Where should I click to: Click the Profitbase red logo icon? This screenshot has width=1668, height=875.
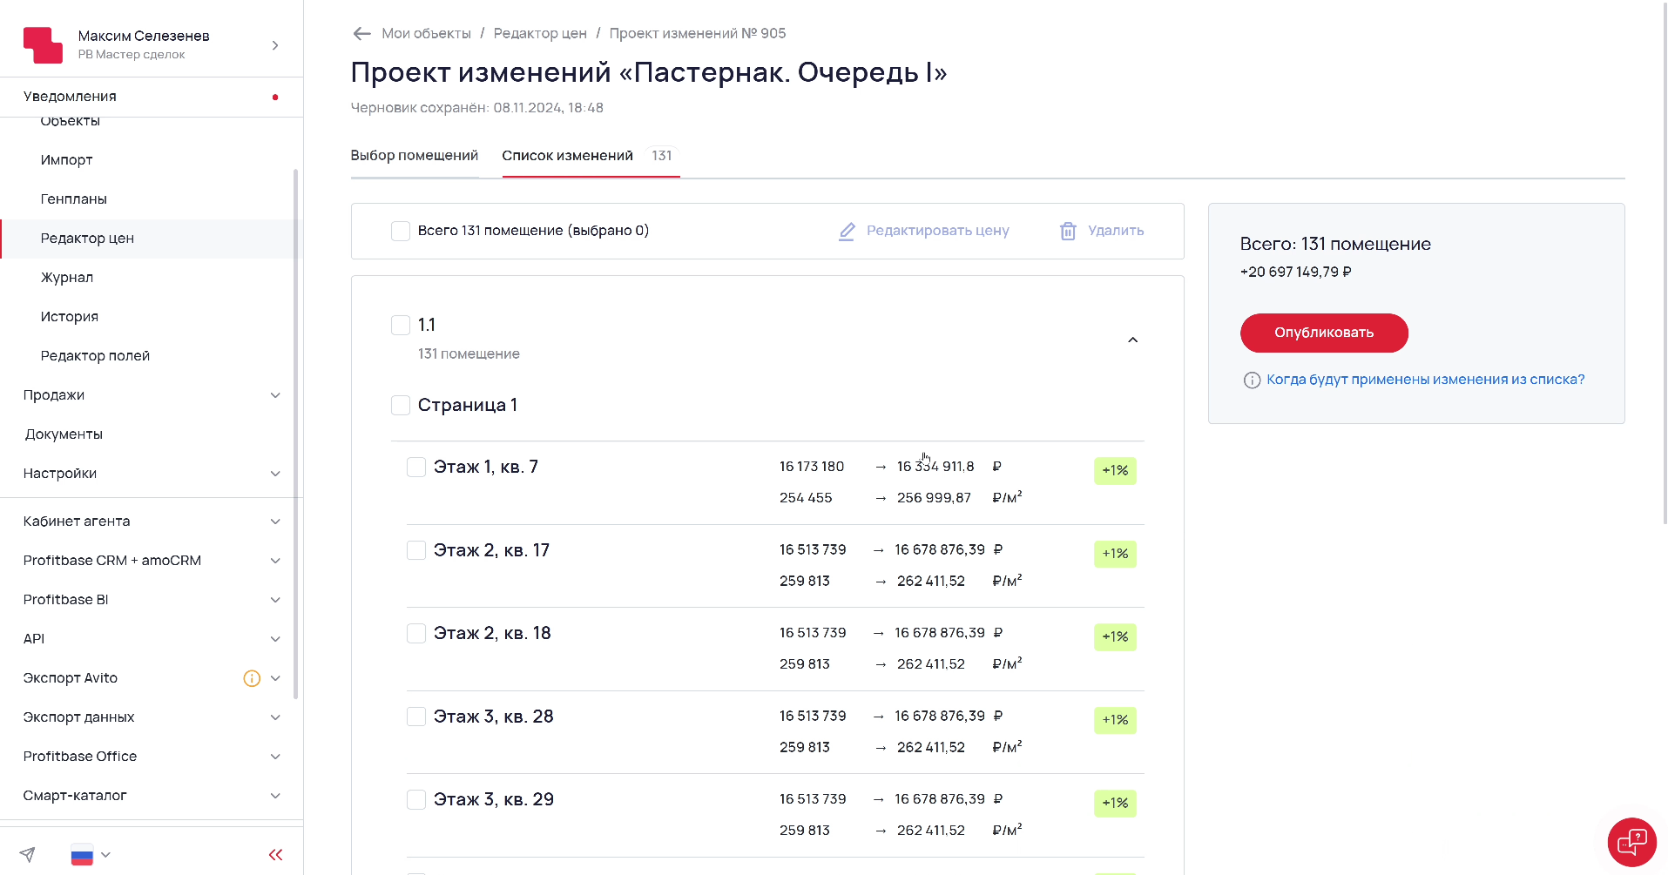(x=43, y=44)
